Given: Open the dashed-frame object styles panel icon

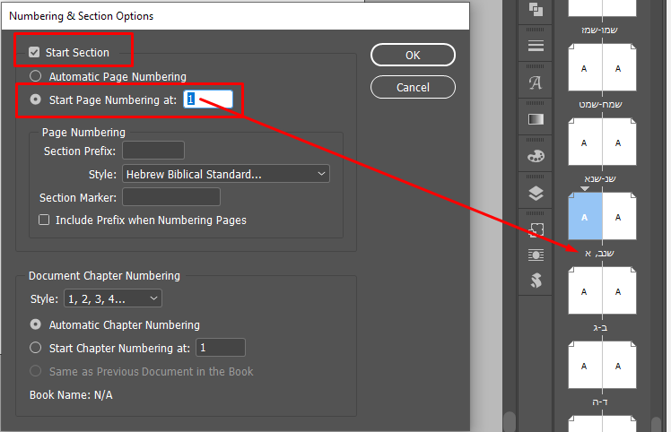Looking at the screenshot, I should (536, 230).
